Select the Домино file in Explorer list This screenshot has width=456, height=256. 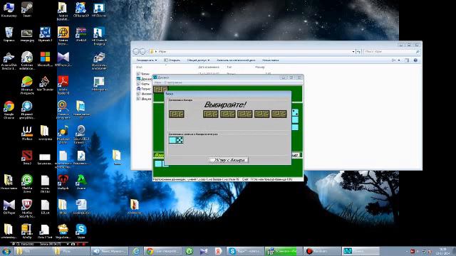pos(144,79)
